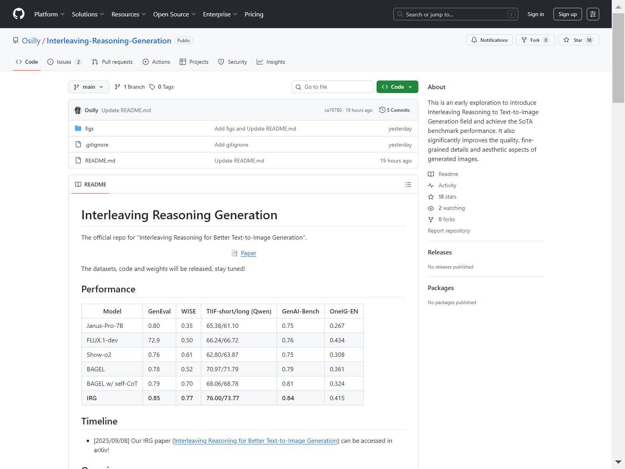The width and height of the screenshot is (625, 469).
Task: Click the play icon on the Actions tab
Action: tap(146, 62)
